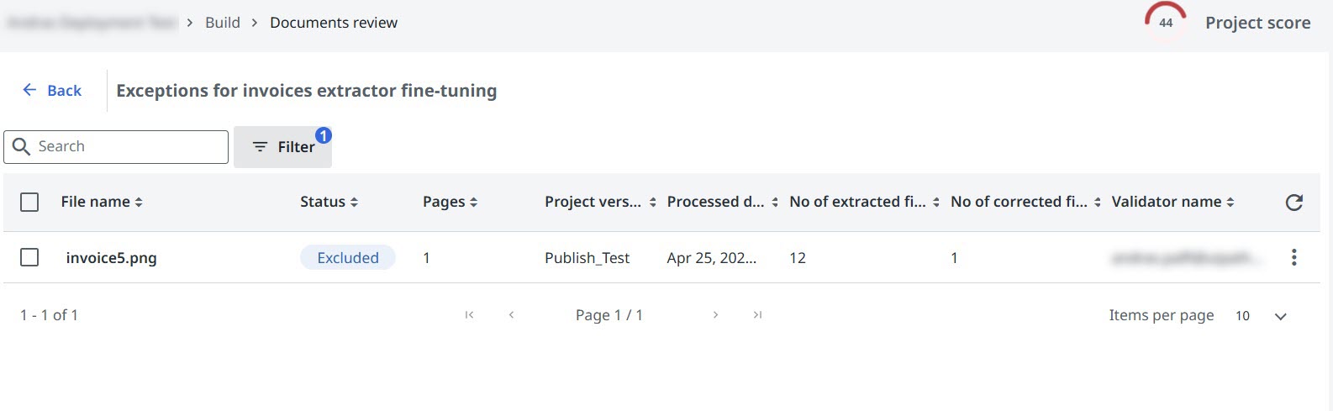Check the invoice5.png row checkbox

[x=29, y=257]
